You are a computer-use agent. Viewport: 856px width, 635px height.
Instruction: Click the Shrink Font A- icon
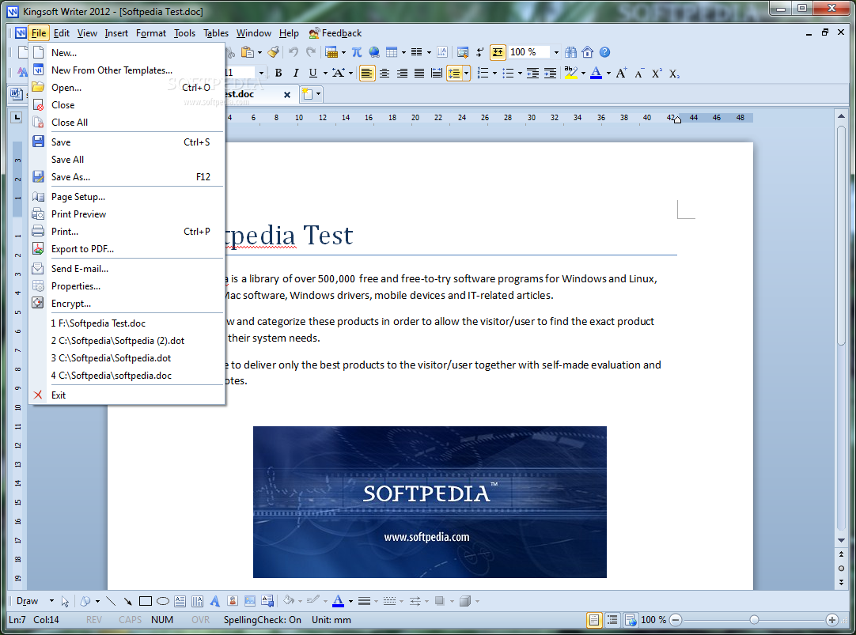tap(639, 73)
